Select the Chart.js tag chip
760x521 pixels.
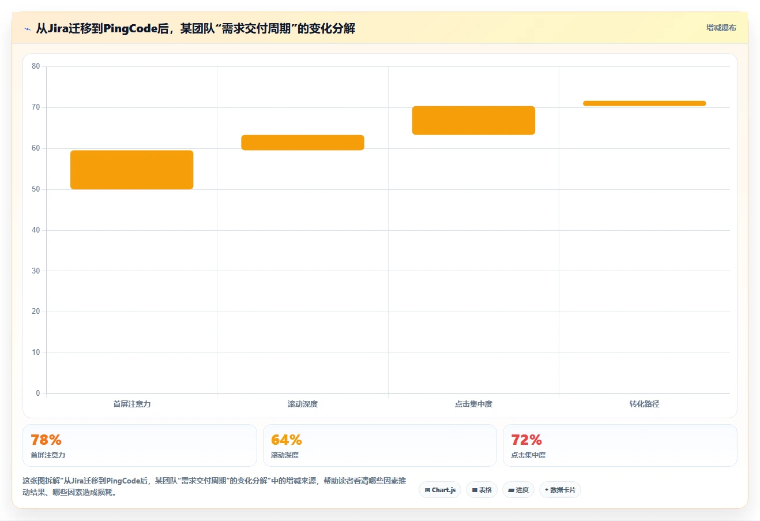tap(440, 490)
